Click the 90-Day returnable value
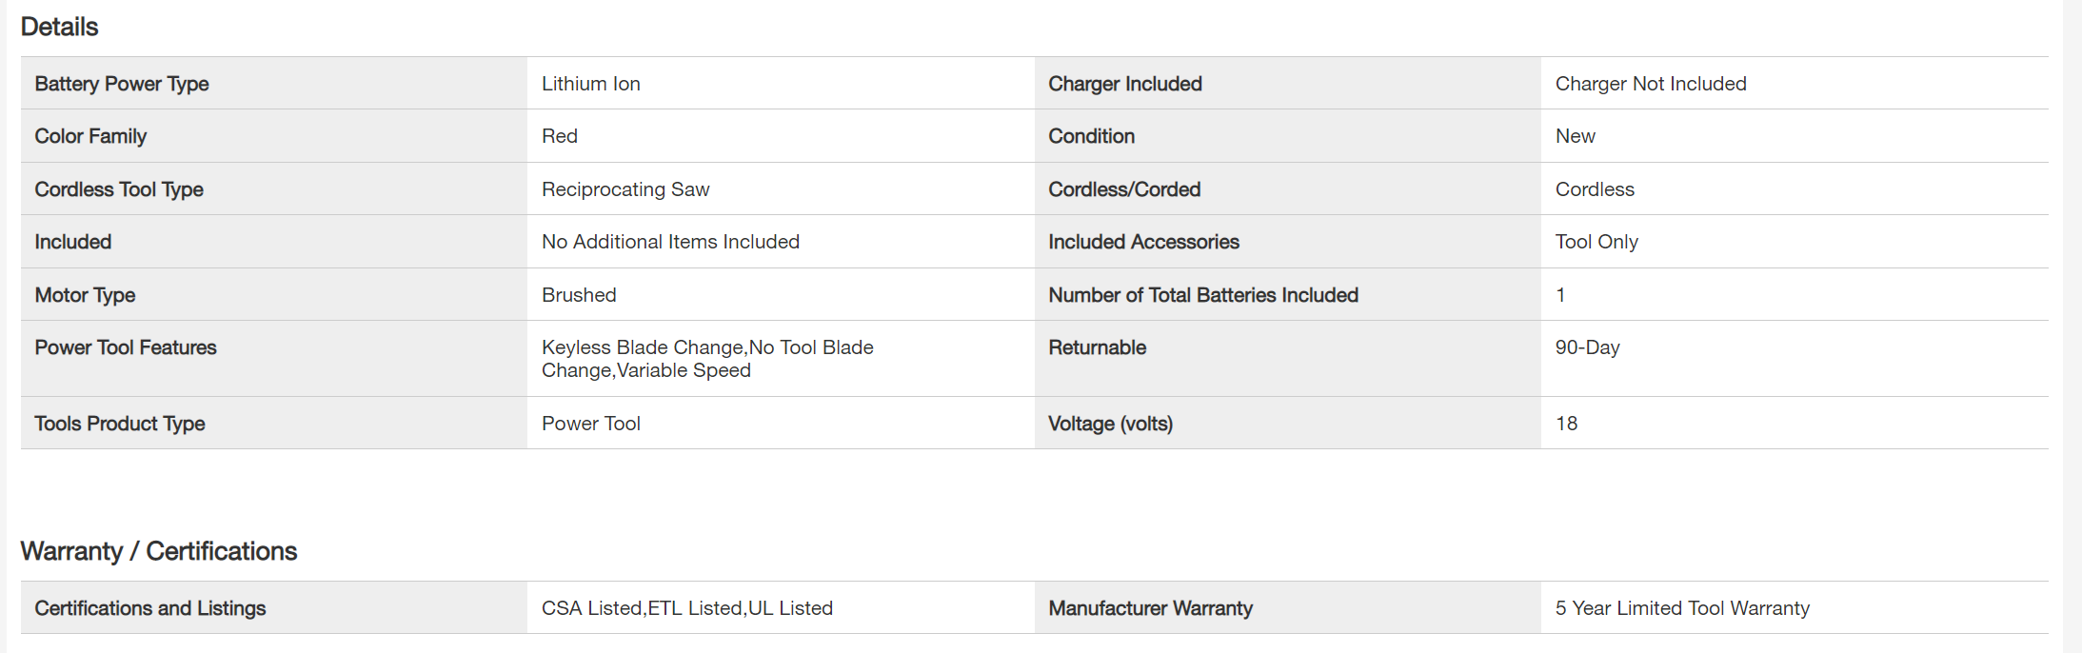The image size is (2082, 653). click(1587, 347)
